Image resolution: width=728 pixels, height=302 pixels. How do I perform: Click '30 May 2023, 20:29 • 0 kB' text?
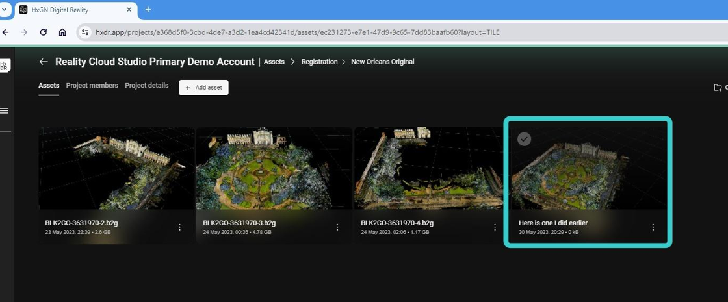click(x=549, y=231)
